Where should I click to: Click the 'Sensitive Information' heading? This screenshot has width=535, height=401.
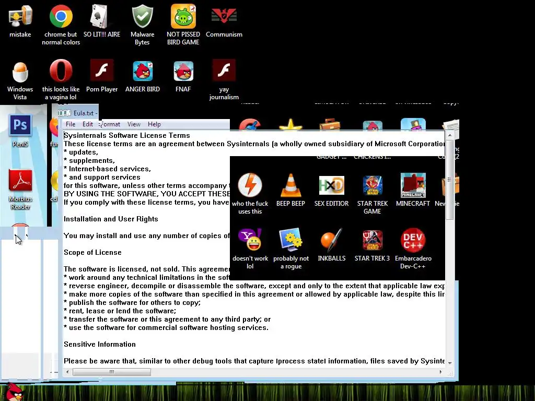coord(100,344)
